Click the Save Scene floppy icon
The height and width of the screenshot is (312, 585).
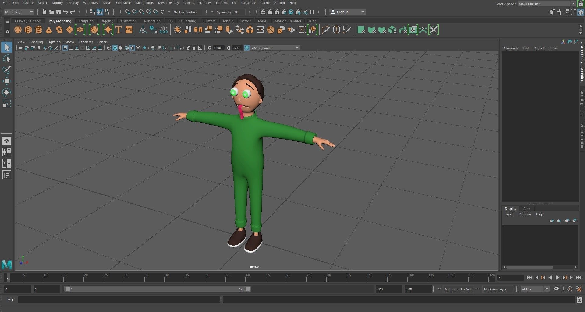pos(58,12)
